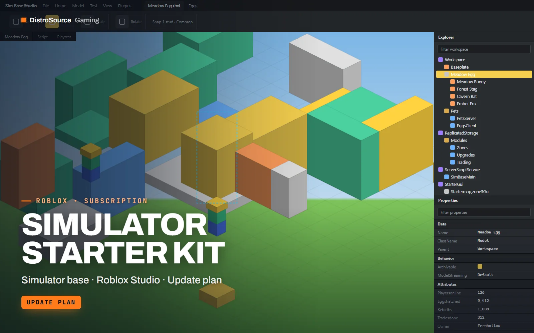Click the 'Sim Base Studio' app title
Image resolution: width=534 pixels, height=333 pixels.
click(21, 6)
